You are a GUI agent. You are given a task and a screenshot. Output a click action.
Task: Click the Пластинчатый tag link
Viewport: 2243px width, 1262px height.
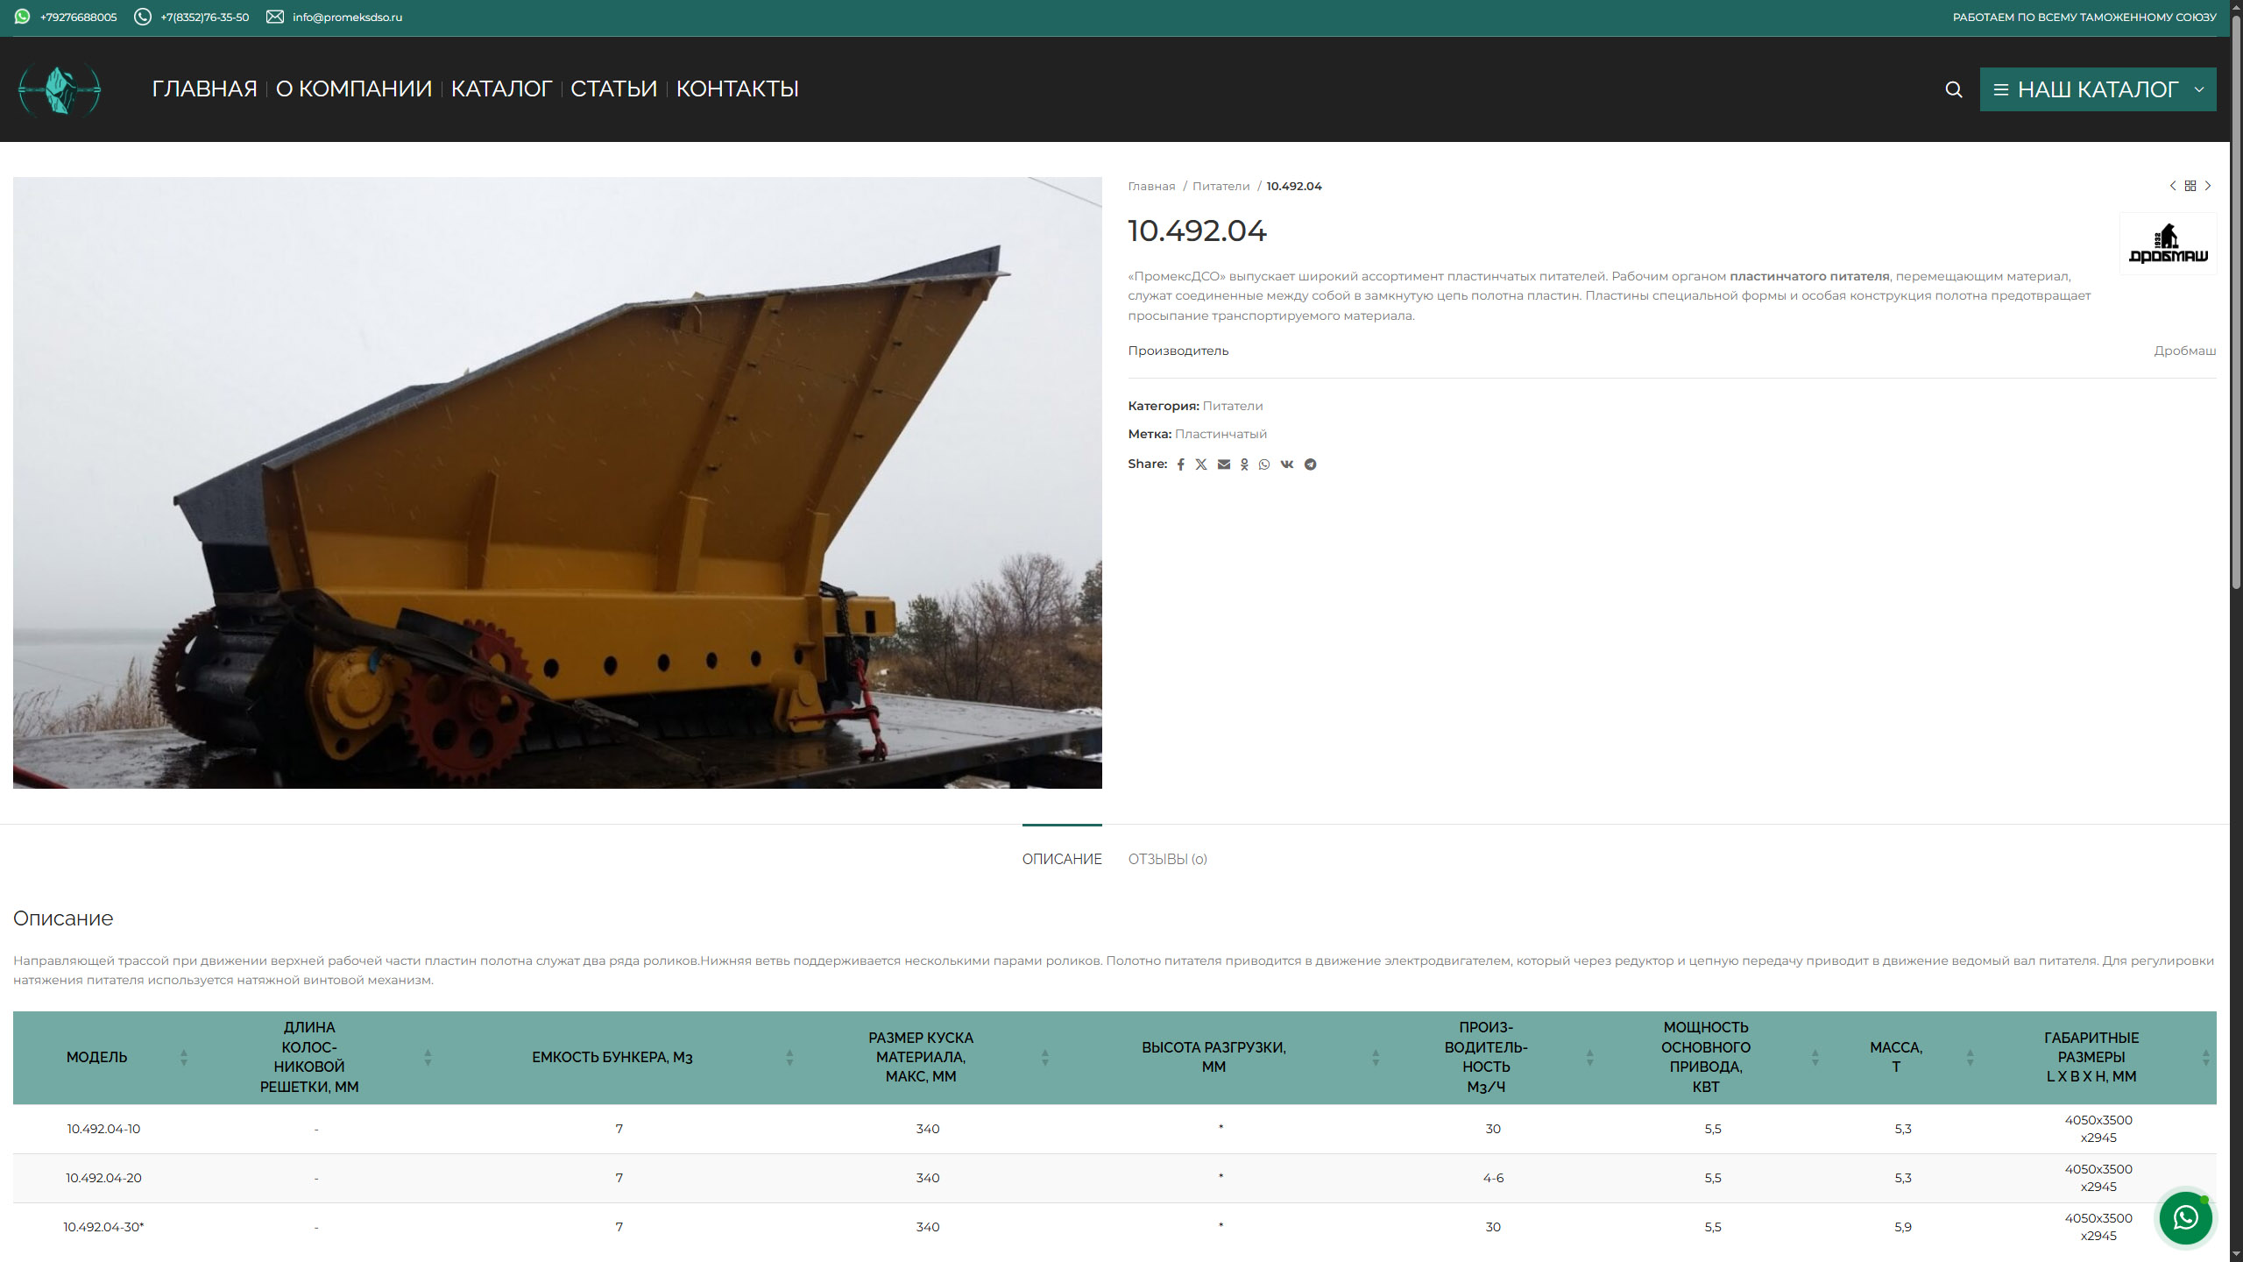click(1221, 434)
